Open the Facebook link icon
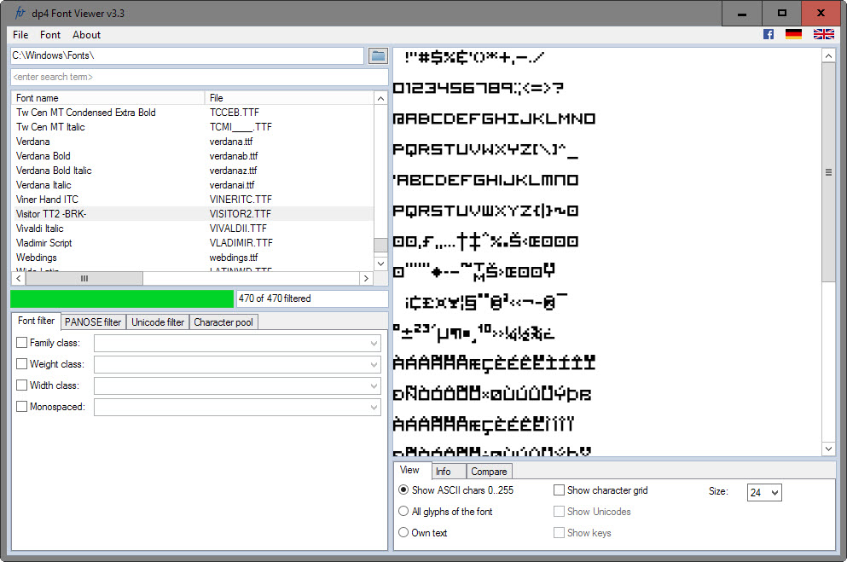Image resolution: width=847 pixels, height=562 pixels. 769,35
